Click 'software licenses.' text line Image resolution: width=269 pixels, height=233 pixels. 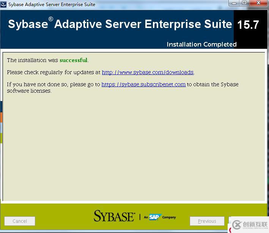[x=29, y=91]
